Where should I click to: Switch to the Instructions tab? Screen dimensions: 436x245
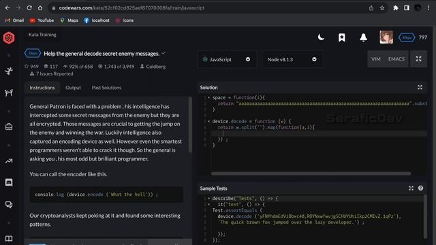point(42,88)
